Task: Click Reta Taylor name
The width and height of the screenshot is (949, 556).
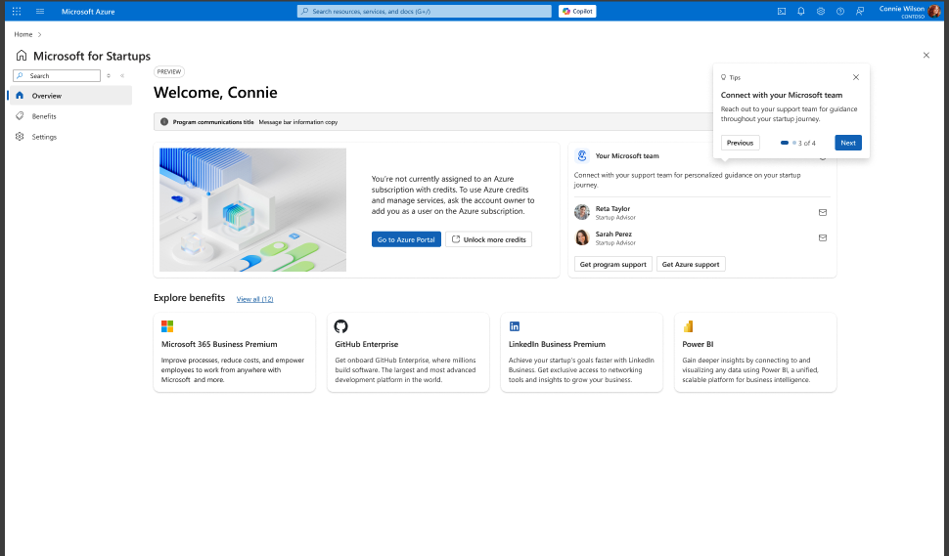Action: coord(612,208)
